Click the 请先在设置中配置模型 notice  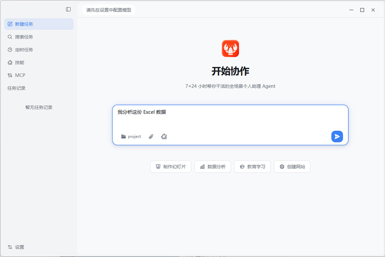(108, 10)
